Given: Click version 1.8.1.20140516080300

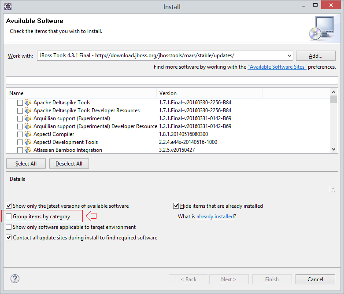Looking at the screenshot, I should (x=184, y=134).
